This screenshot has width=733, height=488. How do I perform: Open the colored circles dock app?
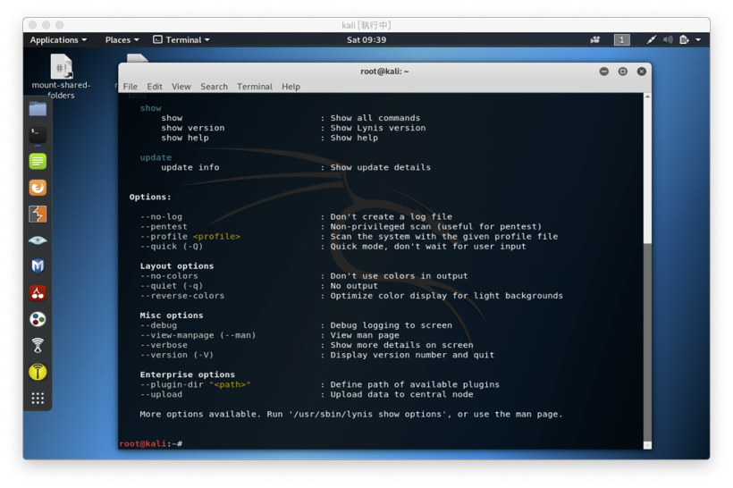coord(38,319)
